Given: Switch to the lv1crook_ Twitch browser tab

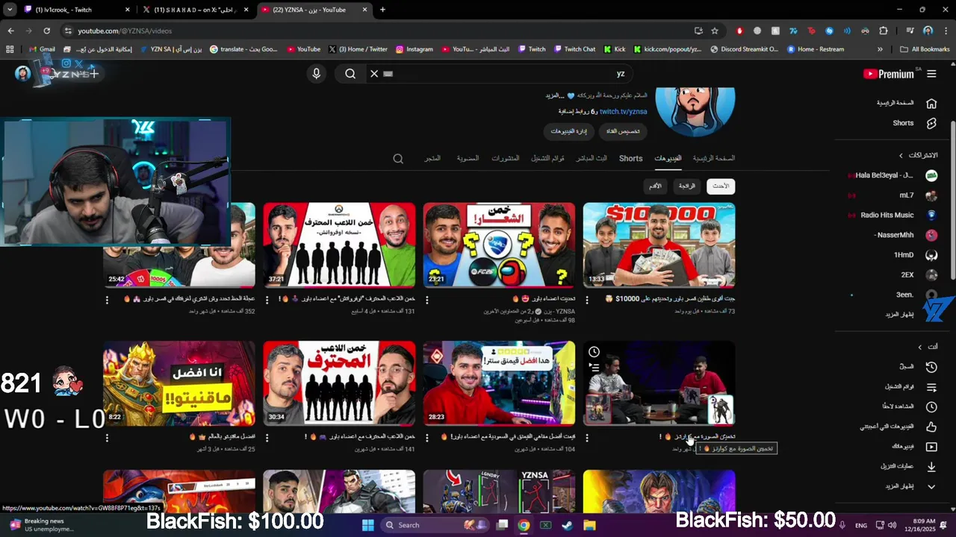Looking at the screenshot, I should (x=75, y=10).
